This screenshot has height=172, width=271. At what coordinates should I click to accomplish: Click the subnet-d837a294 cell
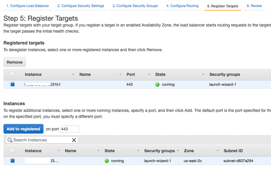pos(238,161)
